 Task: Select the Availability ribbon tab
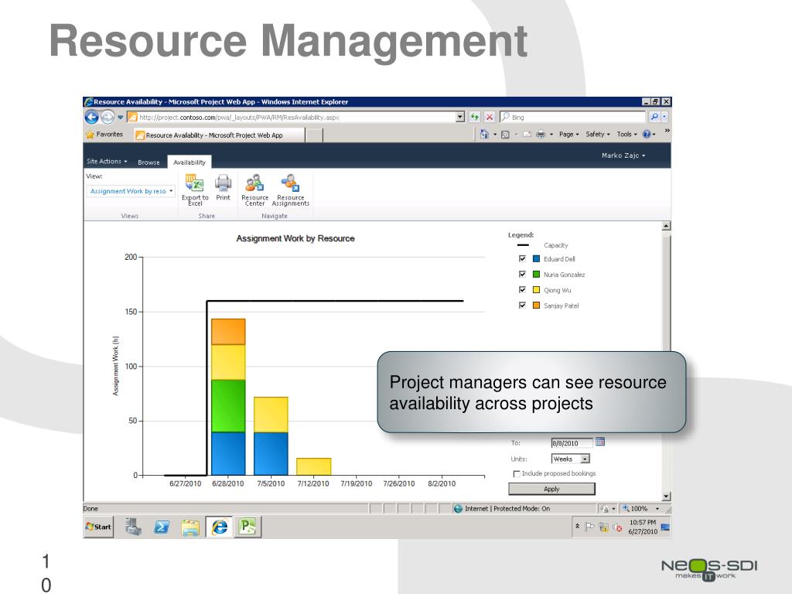coord(189,162)
